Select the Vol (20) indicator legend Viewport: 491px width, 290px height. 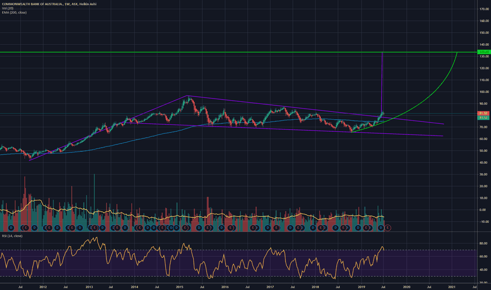coord(7,8)
